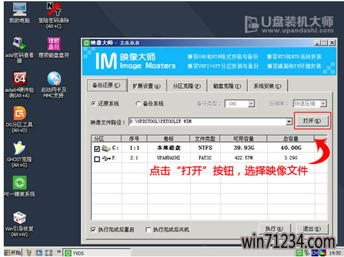Click the 执行 button

pyautogui.click(x=274, y=229)
